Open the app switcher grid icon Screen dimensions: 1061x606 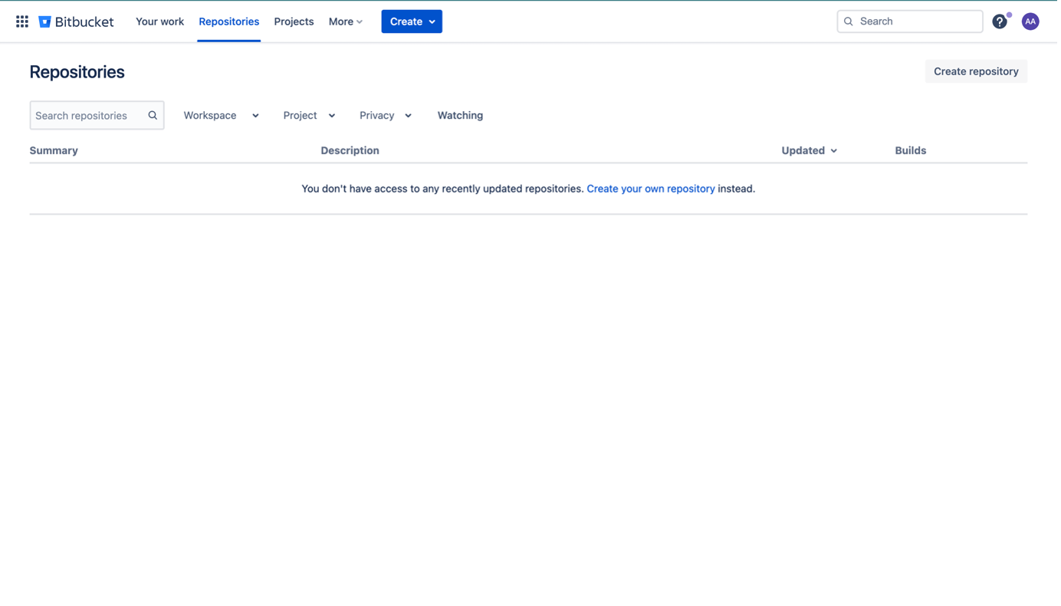22,21
